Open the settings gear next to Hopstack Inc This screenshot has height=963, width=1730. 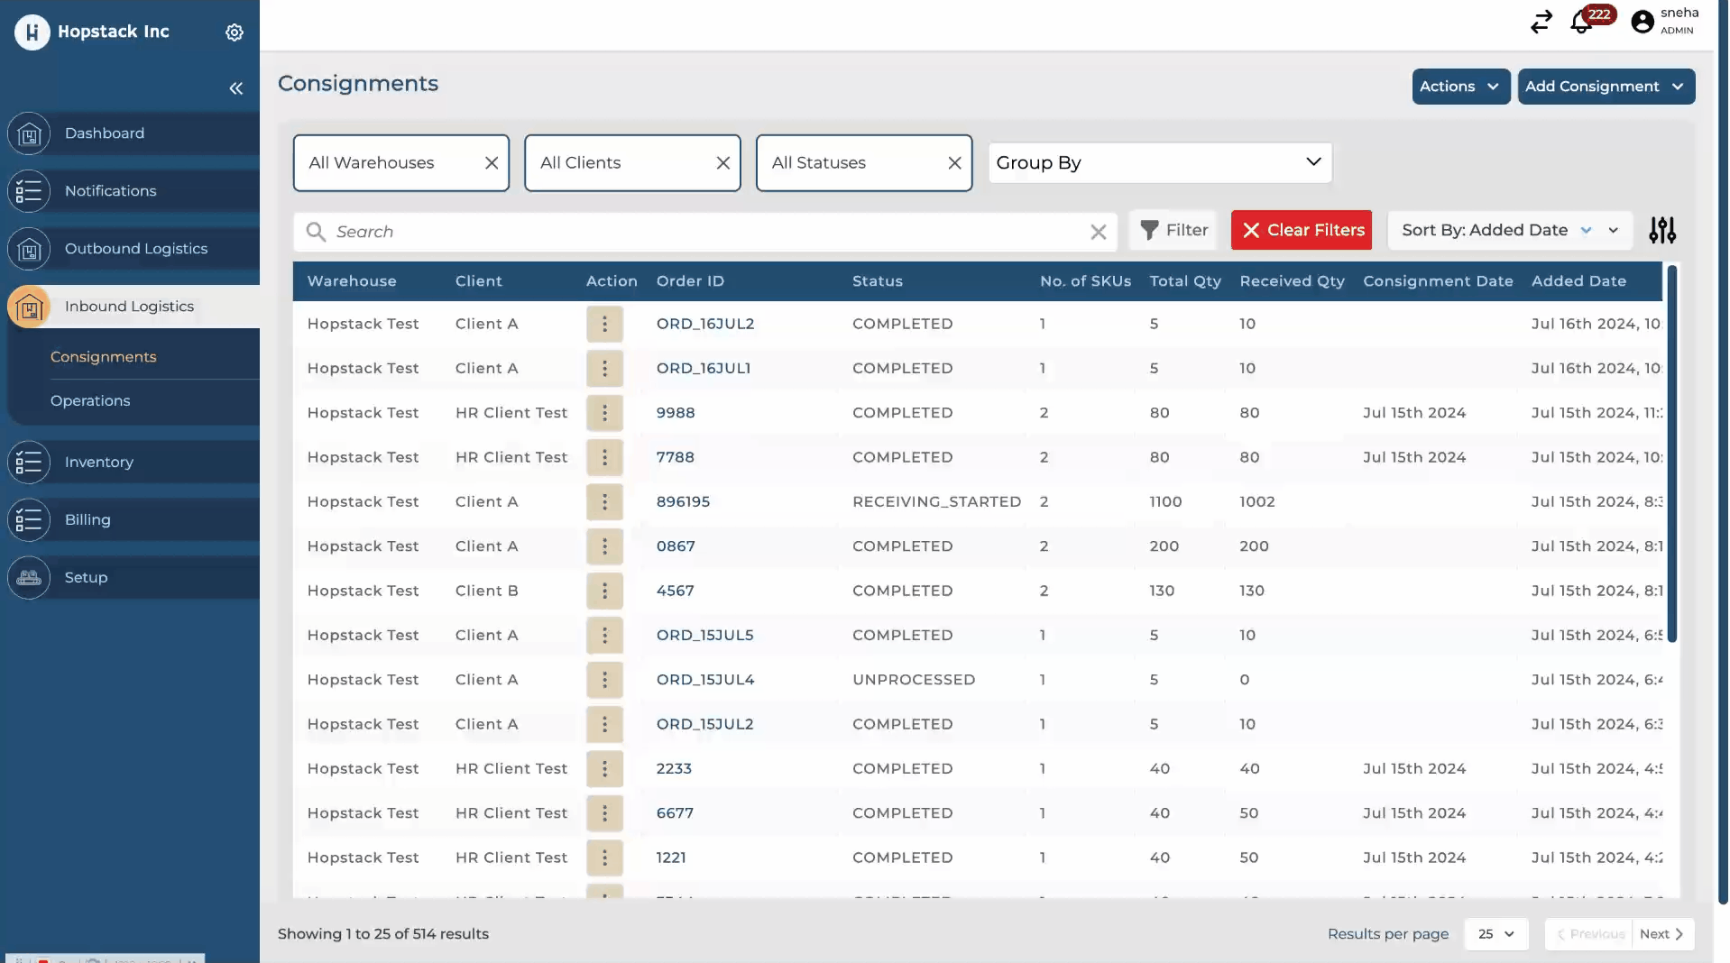click(x=235, y=32)
